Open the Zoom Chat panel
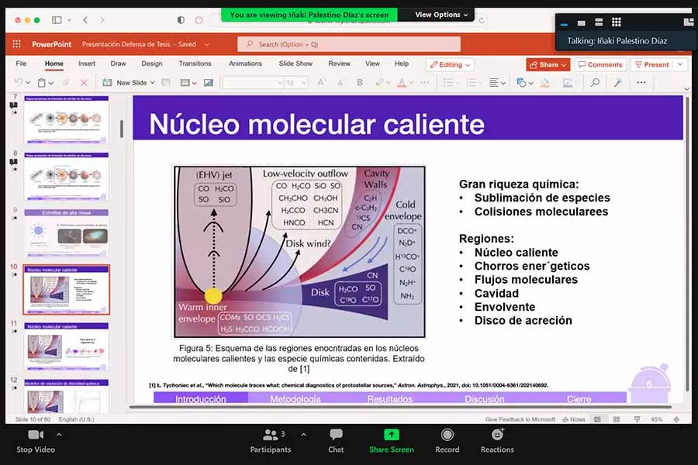 [x=336, y=441]
